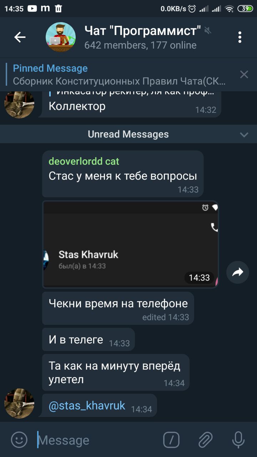Forward the Stas Khavruk screenshot with the share arrow
Screen dimensions: 257x457
click(x=238, y=272)
